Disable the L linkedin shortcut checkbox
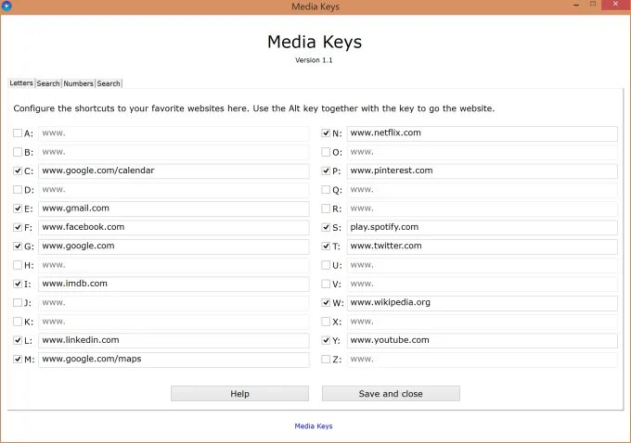The width and height of the screenshot is (631, 443). coord(18,340)
